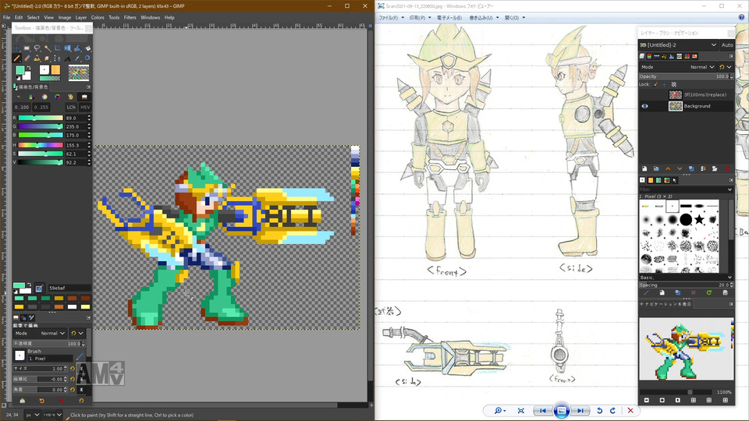
Task: Open the Filters menu
Action: pyautogui.click(x=130, y=17)
